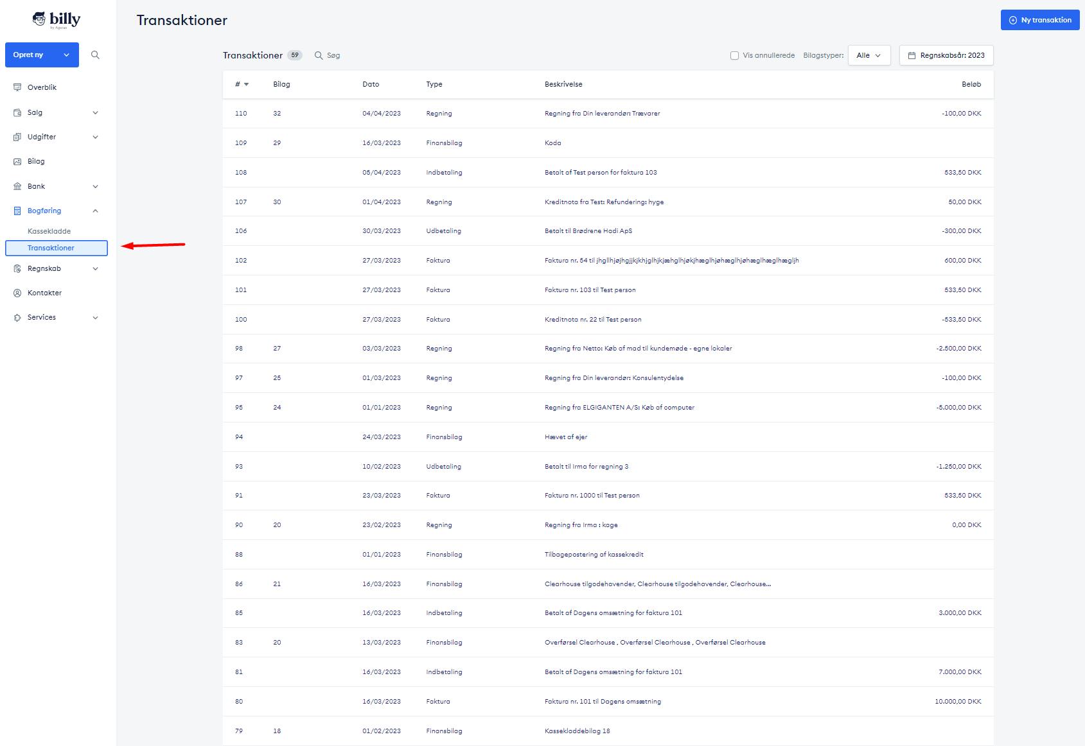The image size is (1085, 746).
Task: Click the Services puzzle icon
Action: tap(17, 317)
